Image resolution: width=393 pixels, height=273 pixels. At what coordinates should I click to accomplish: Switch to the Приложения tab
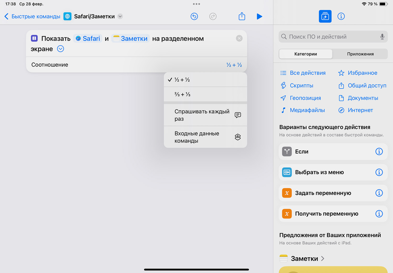(361, 54)
